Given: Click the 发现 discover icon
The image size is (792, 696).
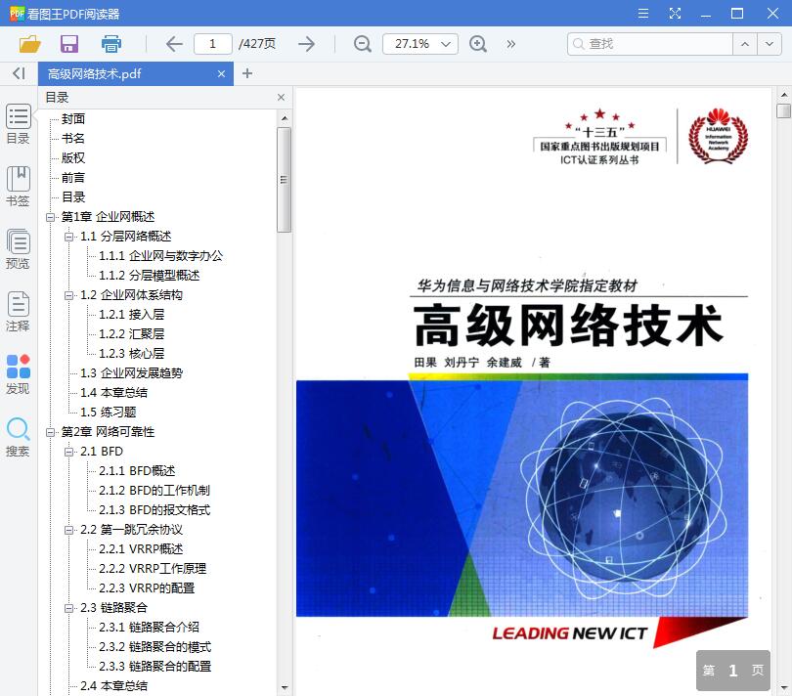Looking at the screenshot, I should tap(18, 374).
